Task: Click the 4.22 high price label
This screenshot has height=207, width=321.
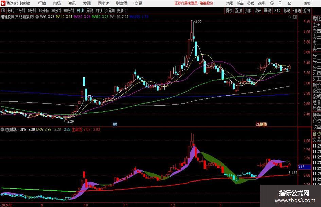Action: point(198,22)
